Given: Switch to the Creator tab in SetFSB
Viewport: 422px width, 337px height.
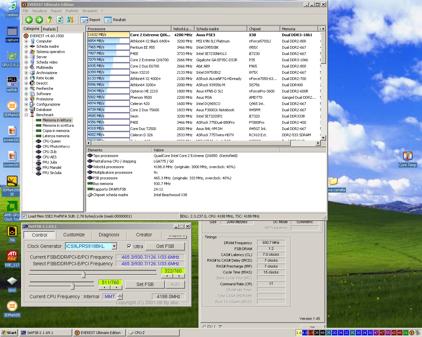Looking at the screenshot, I should tap(144, 235).
